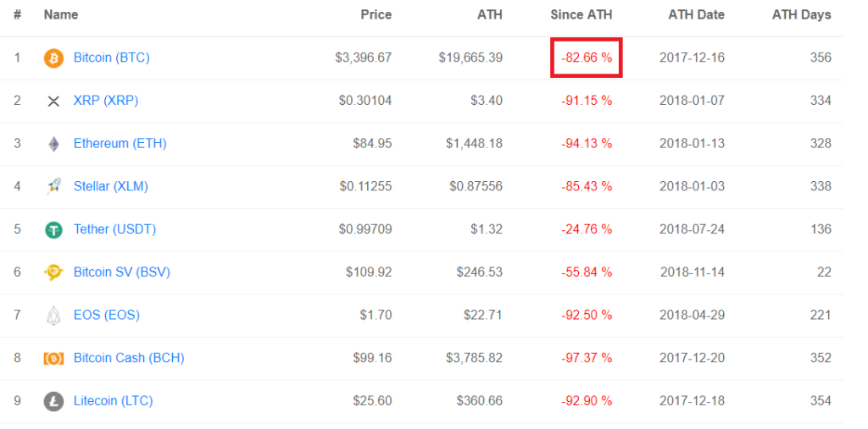Open the Ethereum (ETH) link
The image size is (868, 429).
click(x=120, y=144)
